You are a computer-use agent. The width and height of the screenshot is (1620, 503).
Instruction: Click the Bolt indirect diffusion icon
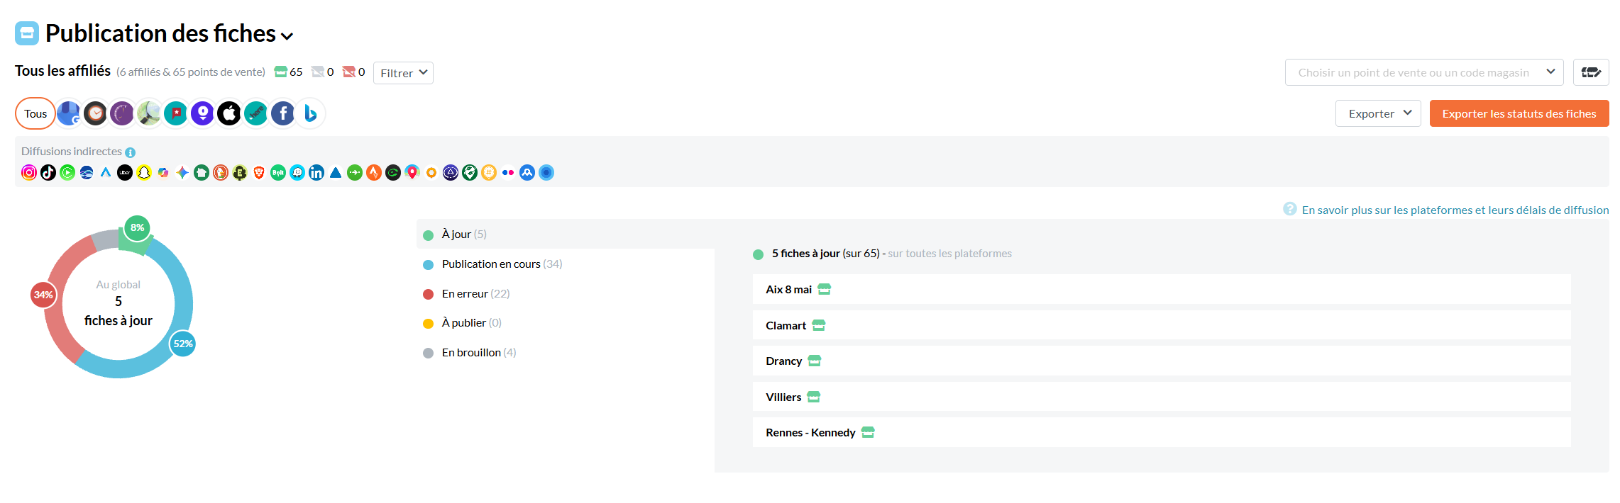(x=278, y=172)
